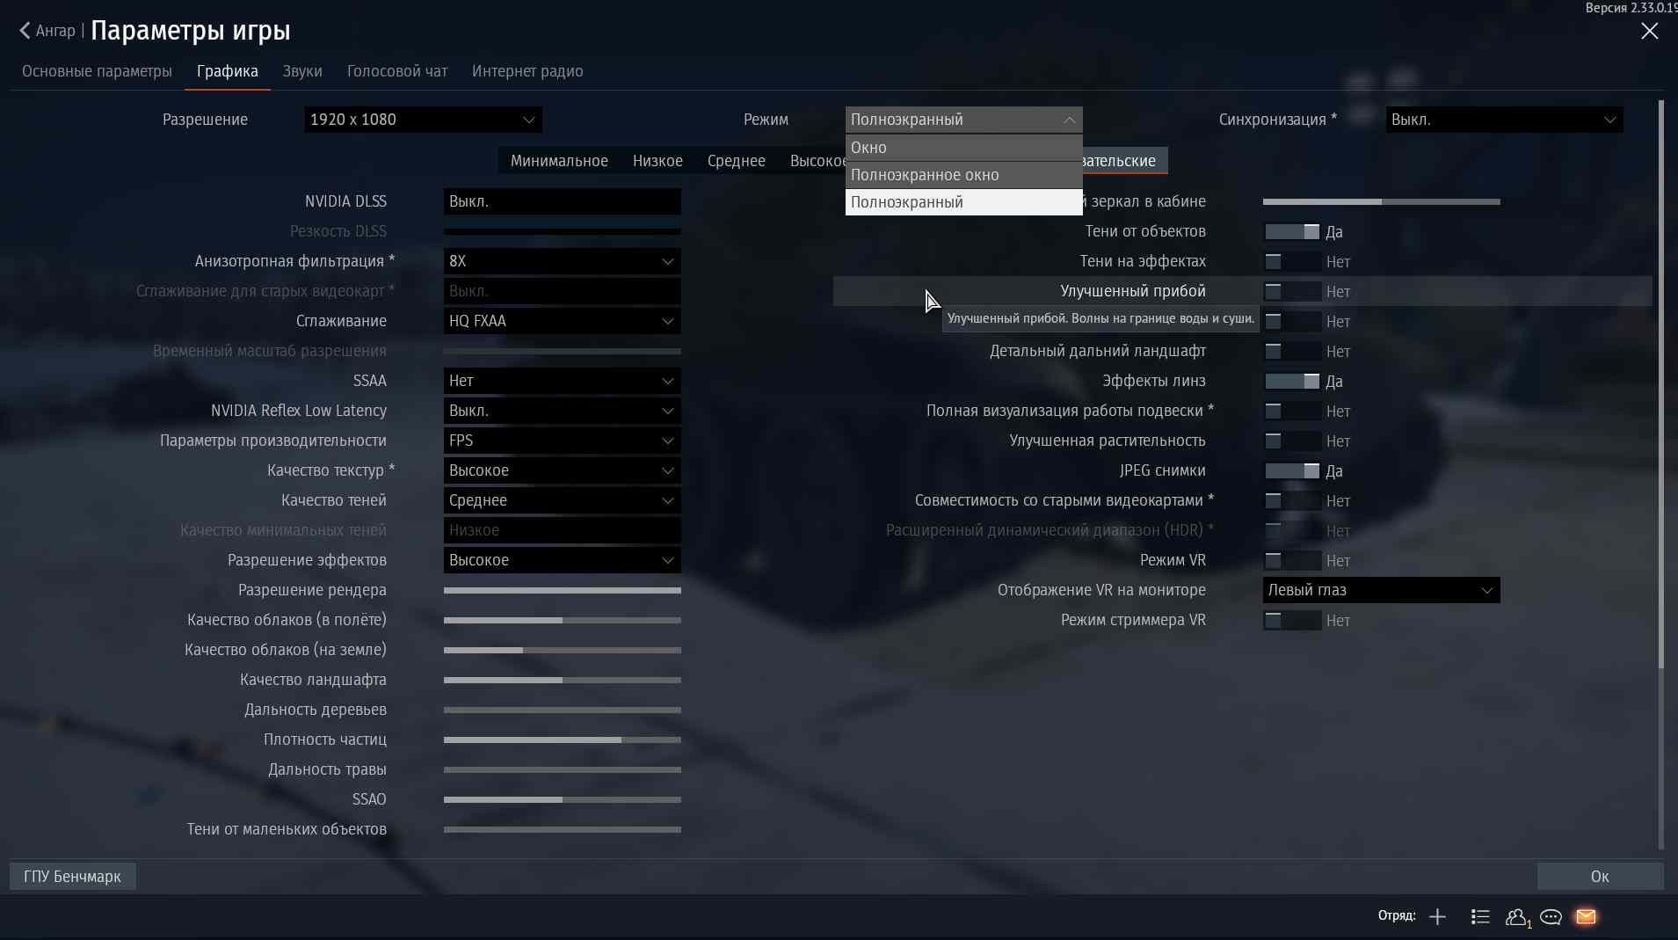Open the chat speech bubble icon
This screenshot has width=1678, height=940.
coord(1551,917)
